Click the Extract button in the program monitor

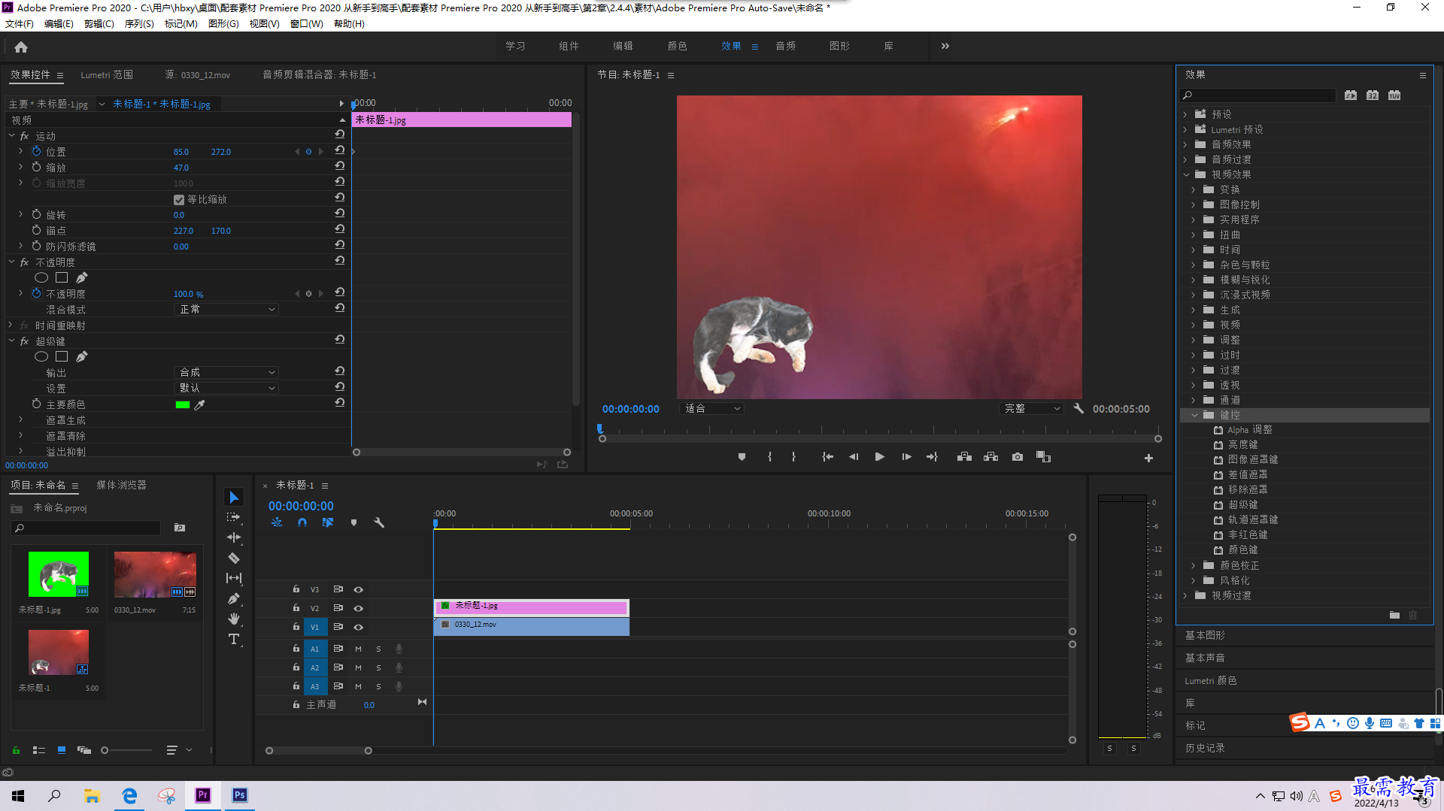990,457
